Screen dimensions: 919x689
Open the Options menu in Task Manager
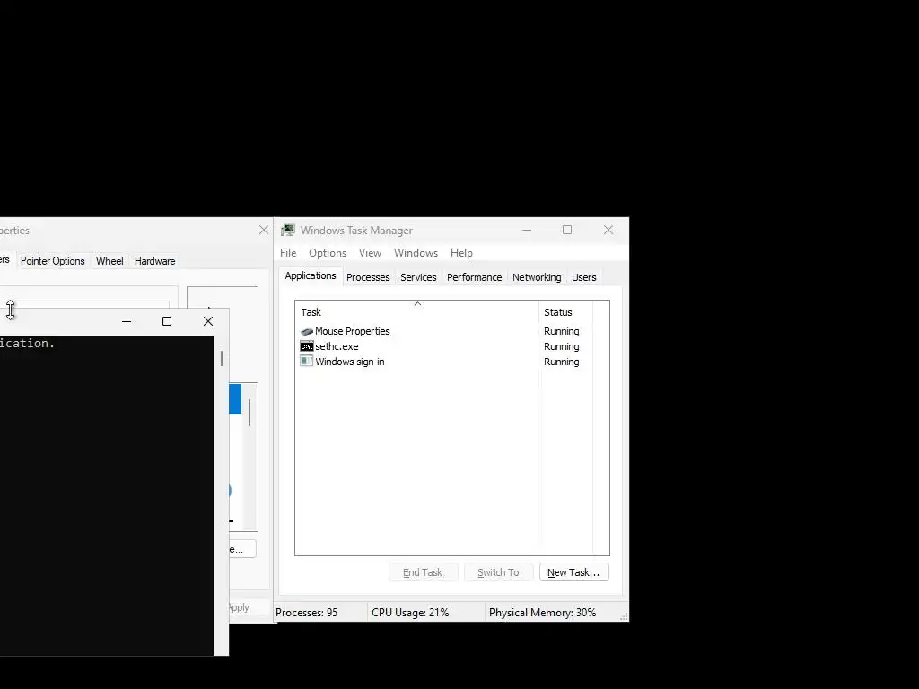[328, 252]
